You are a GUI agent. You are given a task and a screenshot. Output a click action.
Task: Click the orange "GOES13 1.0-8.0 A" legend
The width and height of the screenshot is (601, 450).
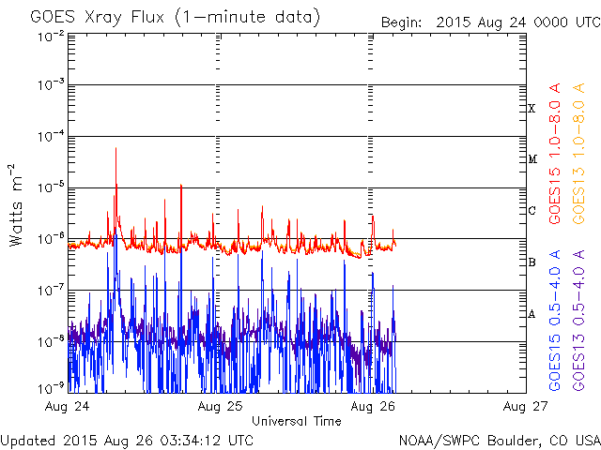pos(578,153)
